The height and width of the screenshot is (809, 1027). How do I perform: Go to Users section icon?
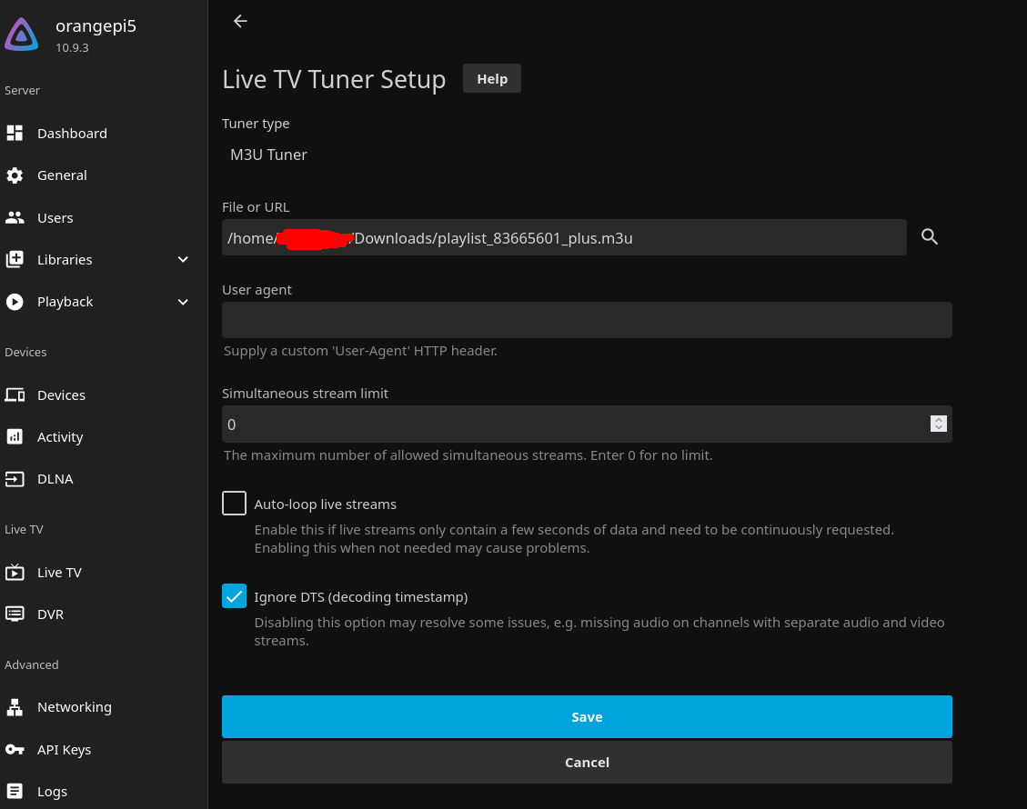click(15, 218)
